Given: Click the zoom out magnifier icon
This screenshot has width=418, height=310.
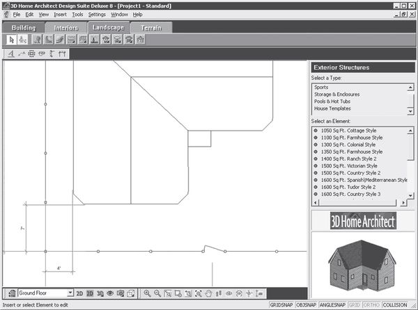Looking at the screenshot, I should click(157, 293).
